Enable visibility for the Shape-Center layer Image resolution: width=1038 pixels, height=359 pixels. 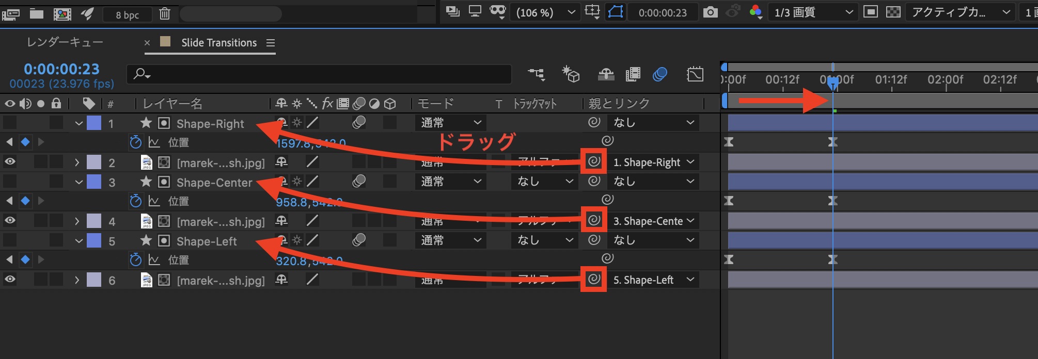click(x=10, y=182)
